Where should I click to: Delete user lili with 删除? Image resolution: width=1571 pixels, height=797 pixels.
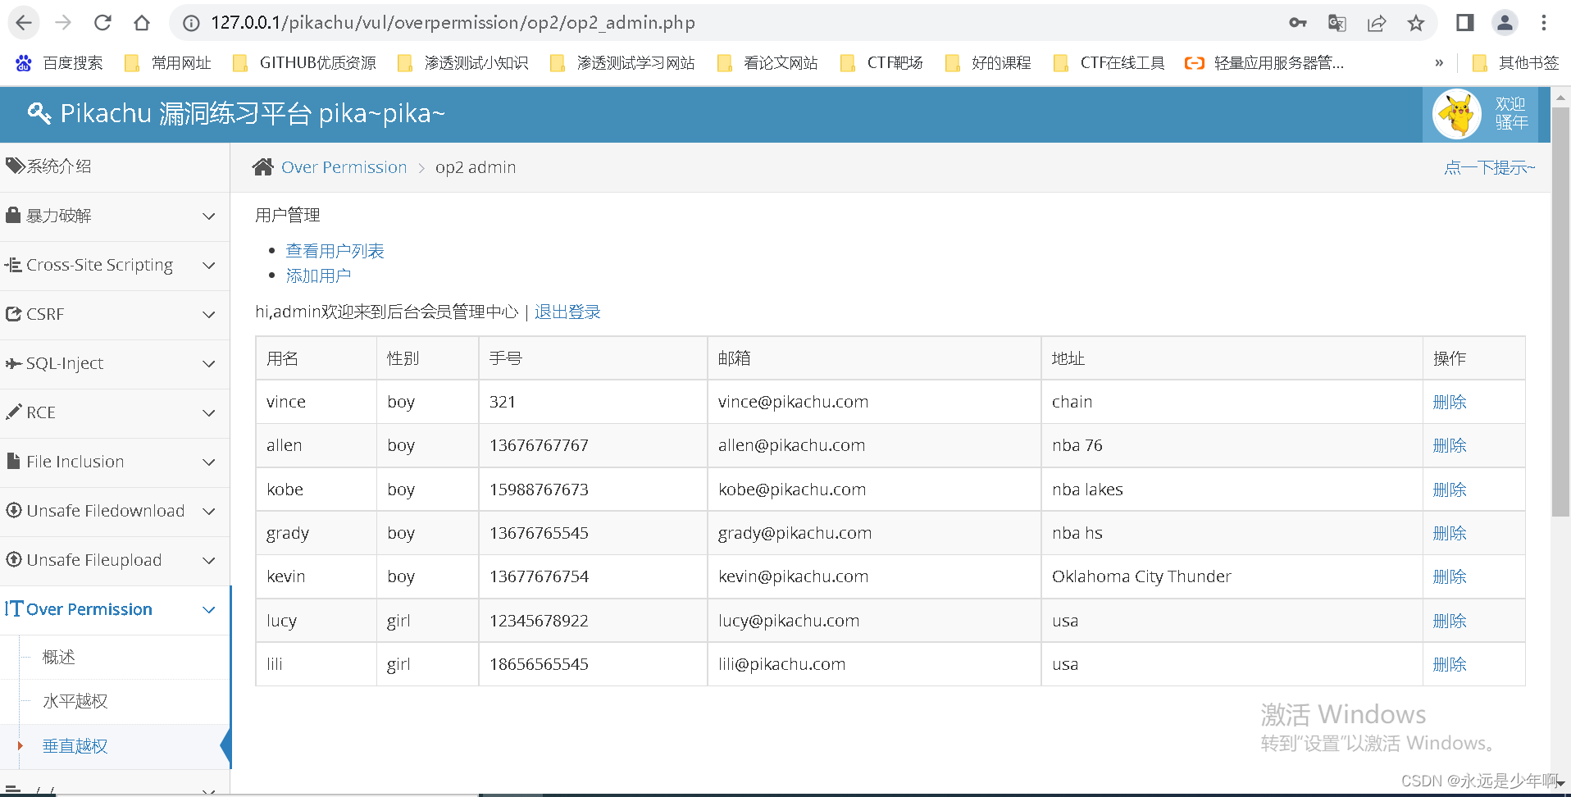[x=1449, y=665]
